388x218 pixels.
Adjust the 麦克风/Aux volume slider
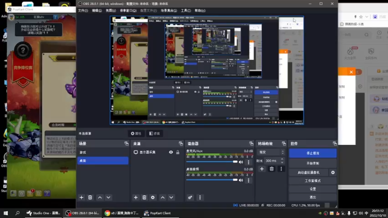pyautogui.click(x=212, y=162)
